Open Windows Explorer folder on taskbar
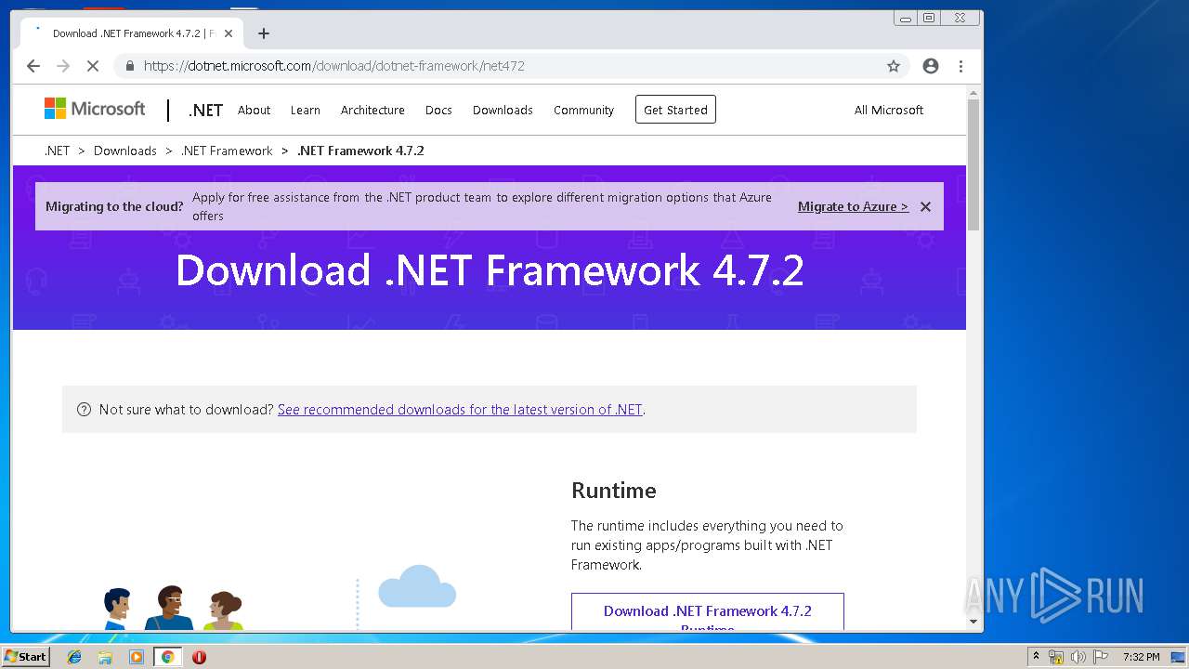 pyautogui.click(x=105, y=657)
